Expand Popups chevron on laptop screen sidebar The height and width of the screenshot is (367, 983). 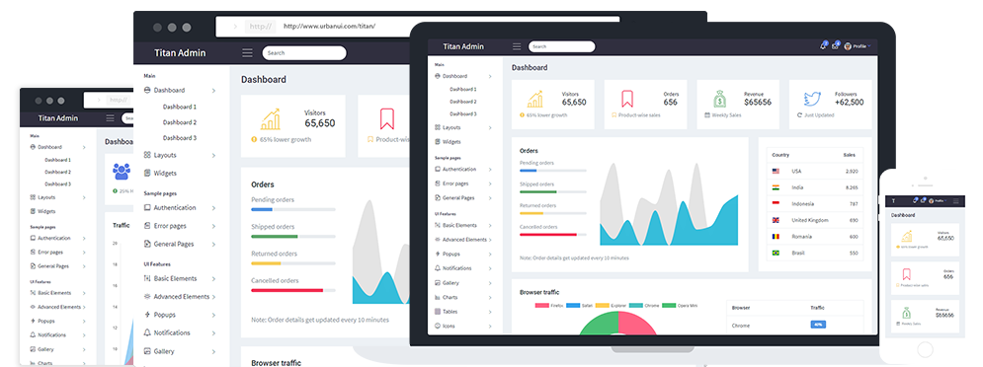point(490,255)
